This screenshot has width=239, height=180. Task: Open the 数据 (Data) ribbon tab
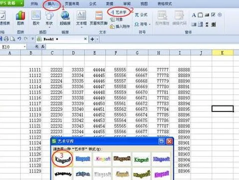click(110, 3)
